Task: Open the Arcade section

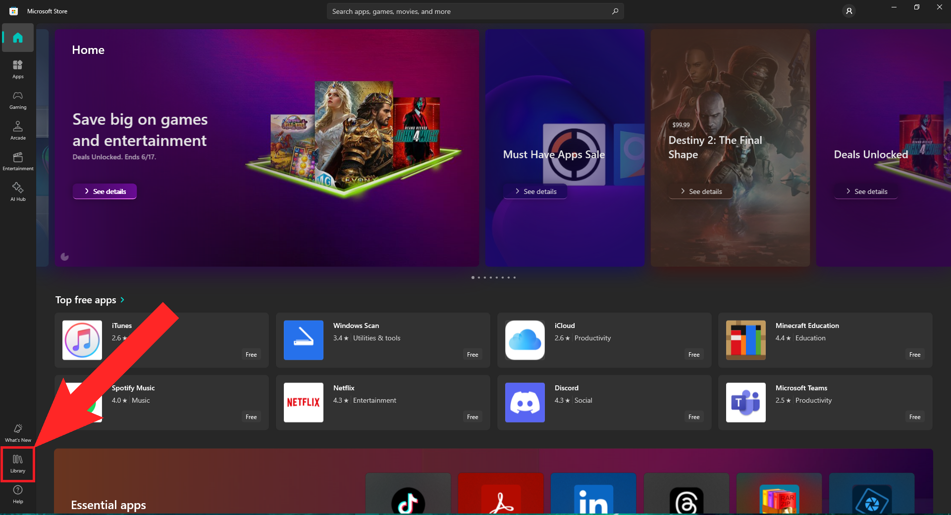Action: click(18, 131)
